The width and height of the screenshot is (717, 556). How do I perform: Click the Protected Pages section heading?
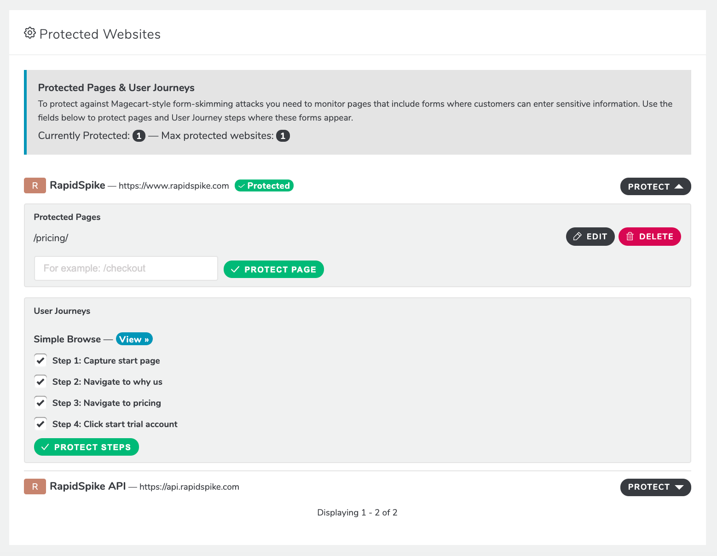(67, 217)
